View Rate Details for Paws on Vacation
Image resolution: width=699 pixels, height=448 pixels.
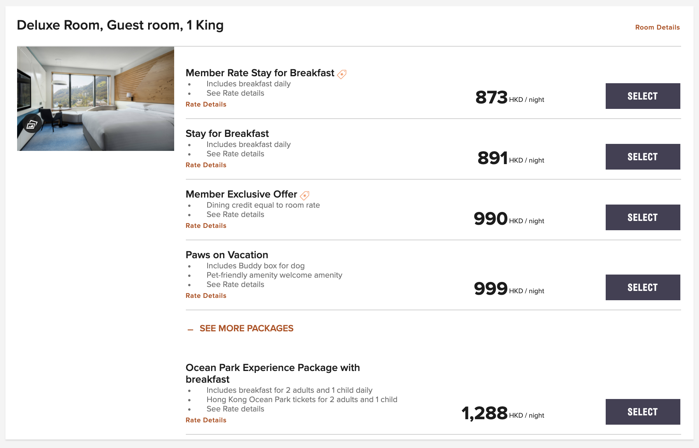(206, 296)
